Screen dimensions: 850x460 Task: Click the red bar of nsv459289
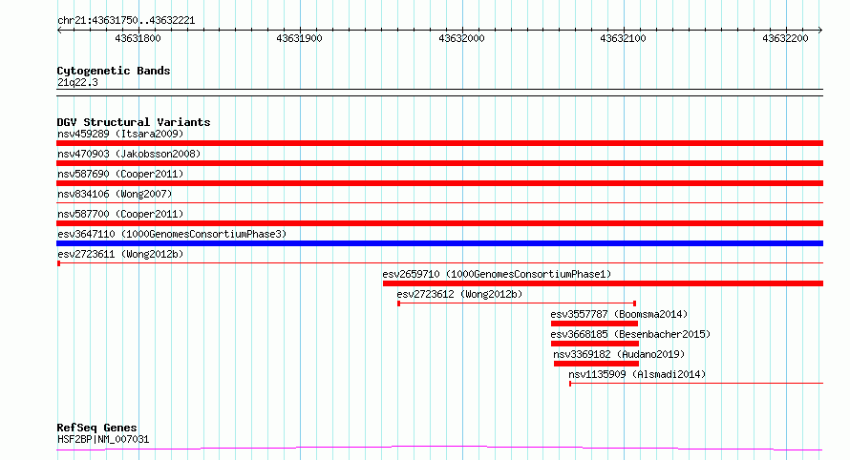pyautogui.click(x=439, y=143)
